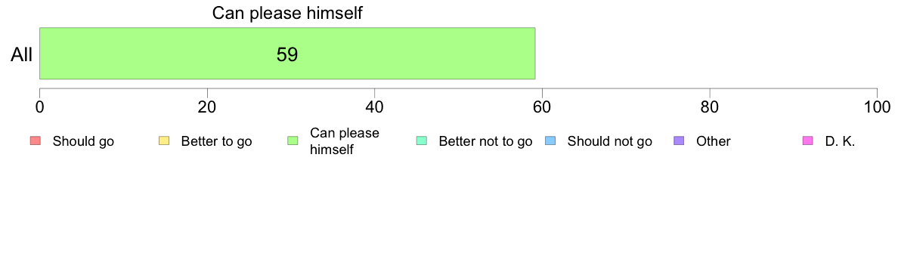Click the teal Better not to go swatch

point(421,141)
